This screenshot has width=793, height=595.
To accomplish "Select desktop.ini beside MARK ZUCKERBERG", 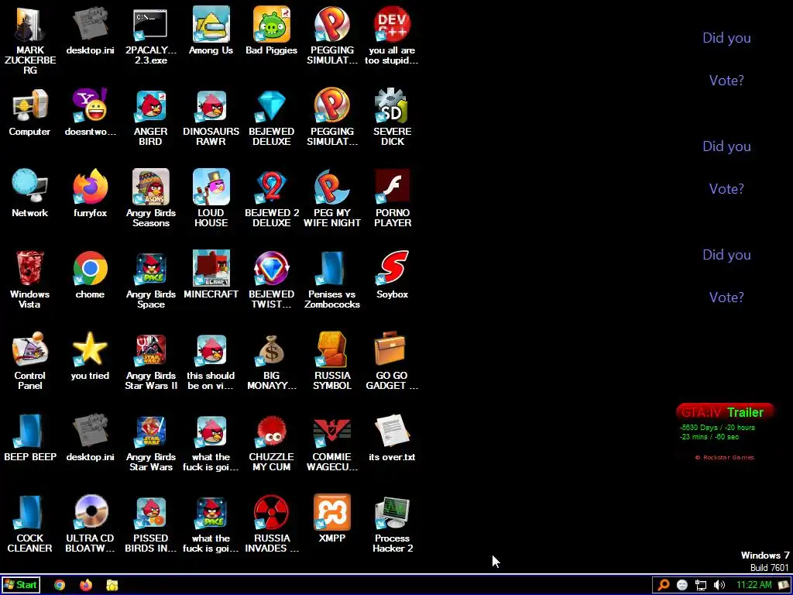I will point(90,24).
